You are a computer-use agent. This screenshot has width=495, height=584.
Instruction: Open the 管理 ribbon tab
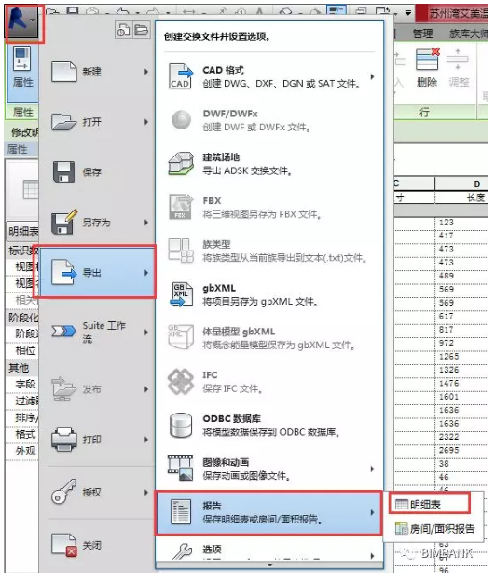(422, 34)
